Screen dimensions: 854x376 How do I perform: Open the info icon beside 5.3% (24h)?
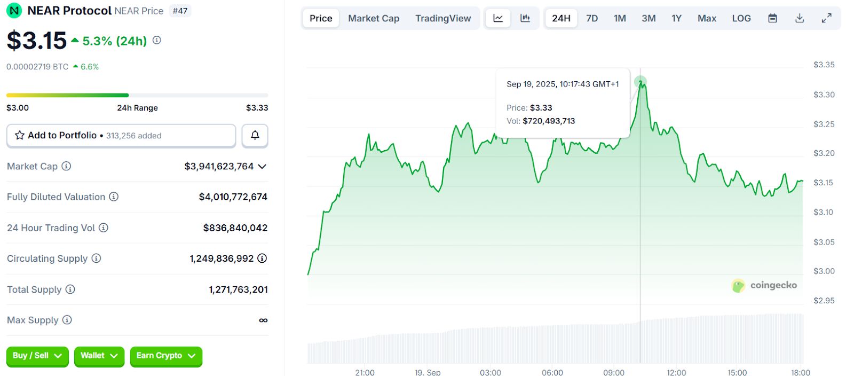tap(157, 40)
